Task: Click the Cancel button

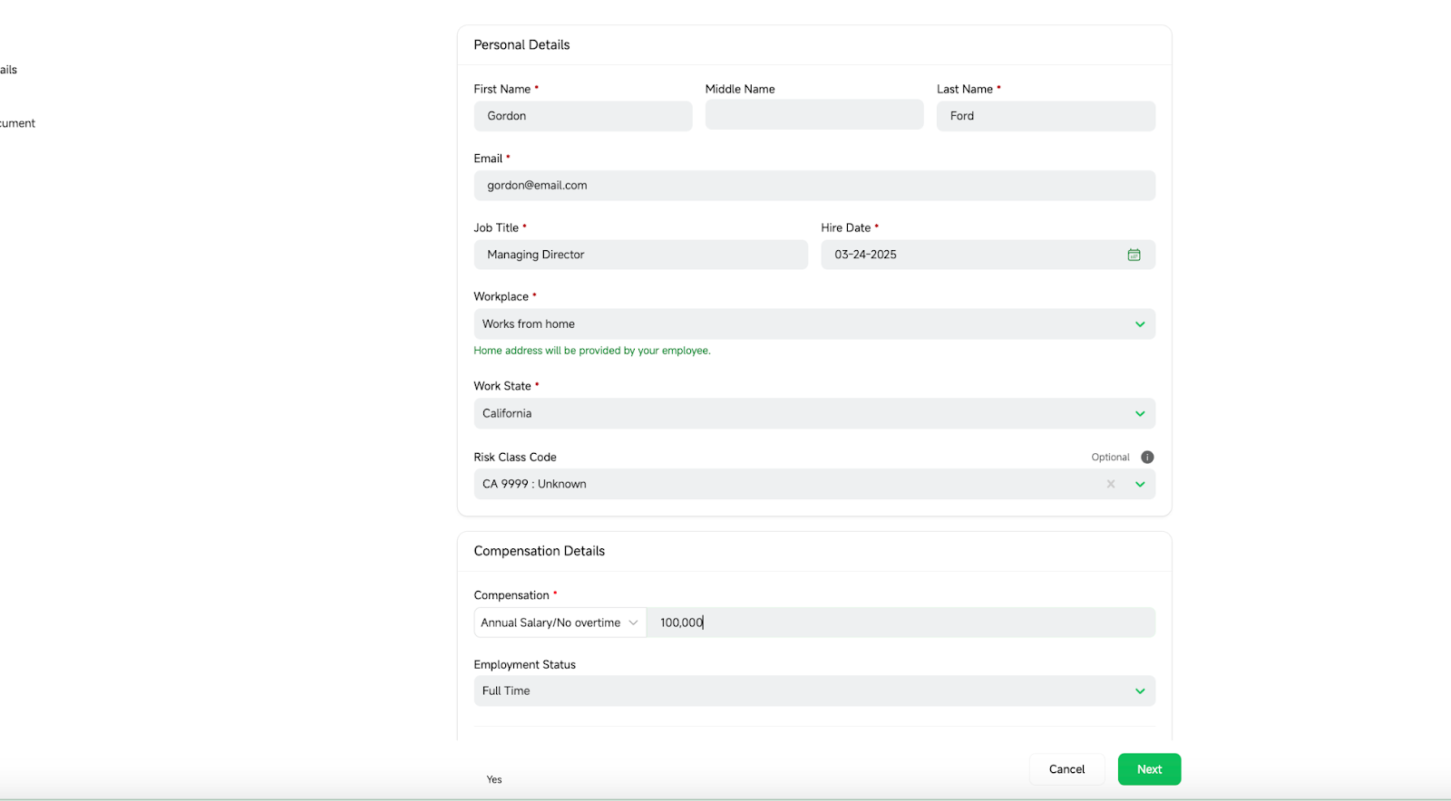Action: point(1066,769)
